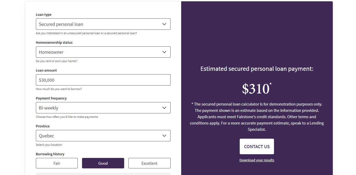This screenshot has width=356, height=175.
Task: Open the Loan type selector
Action: 103,24
